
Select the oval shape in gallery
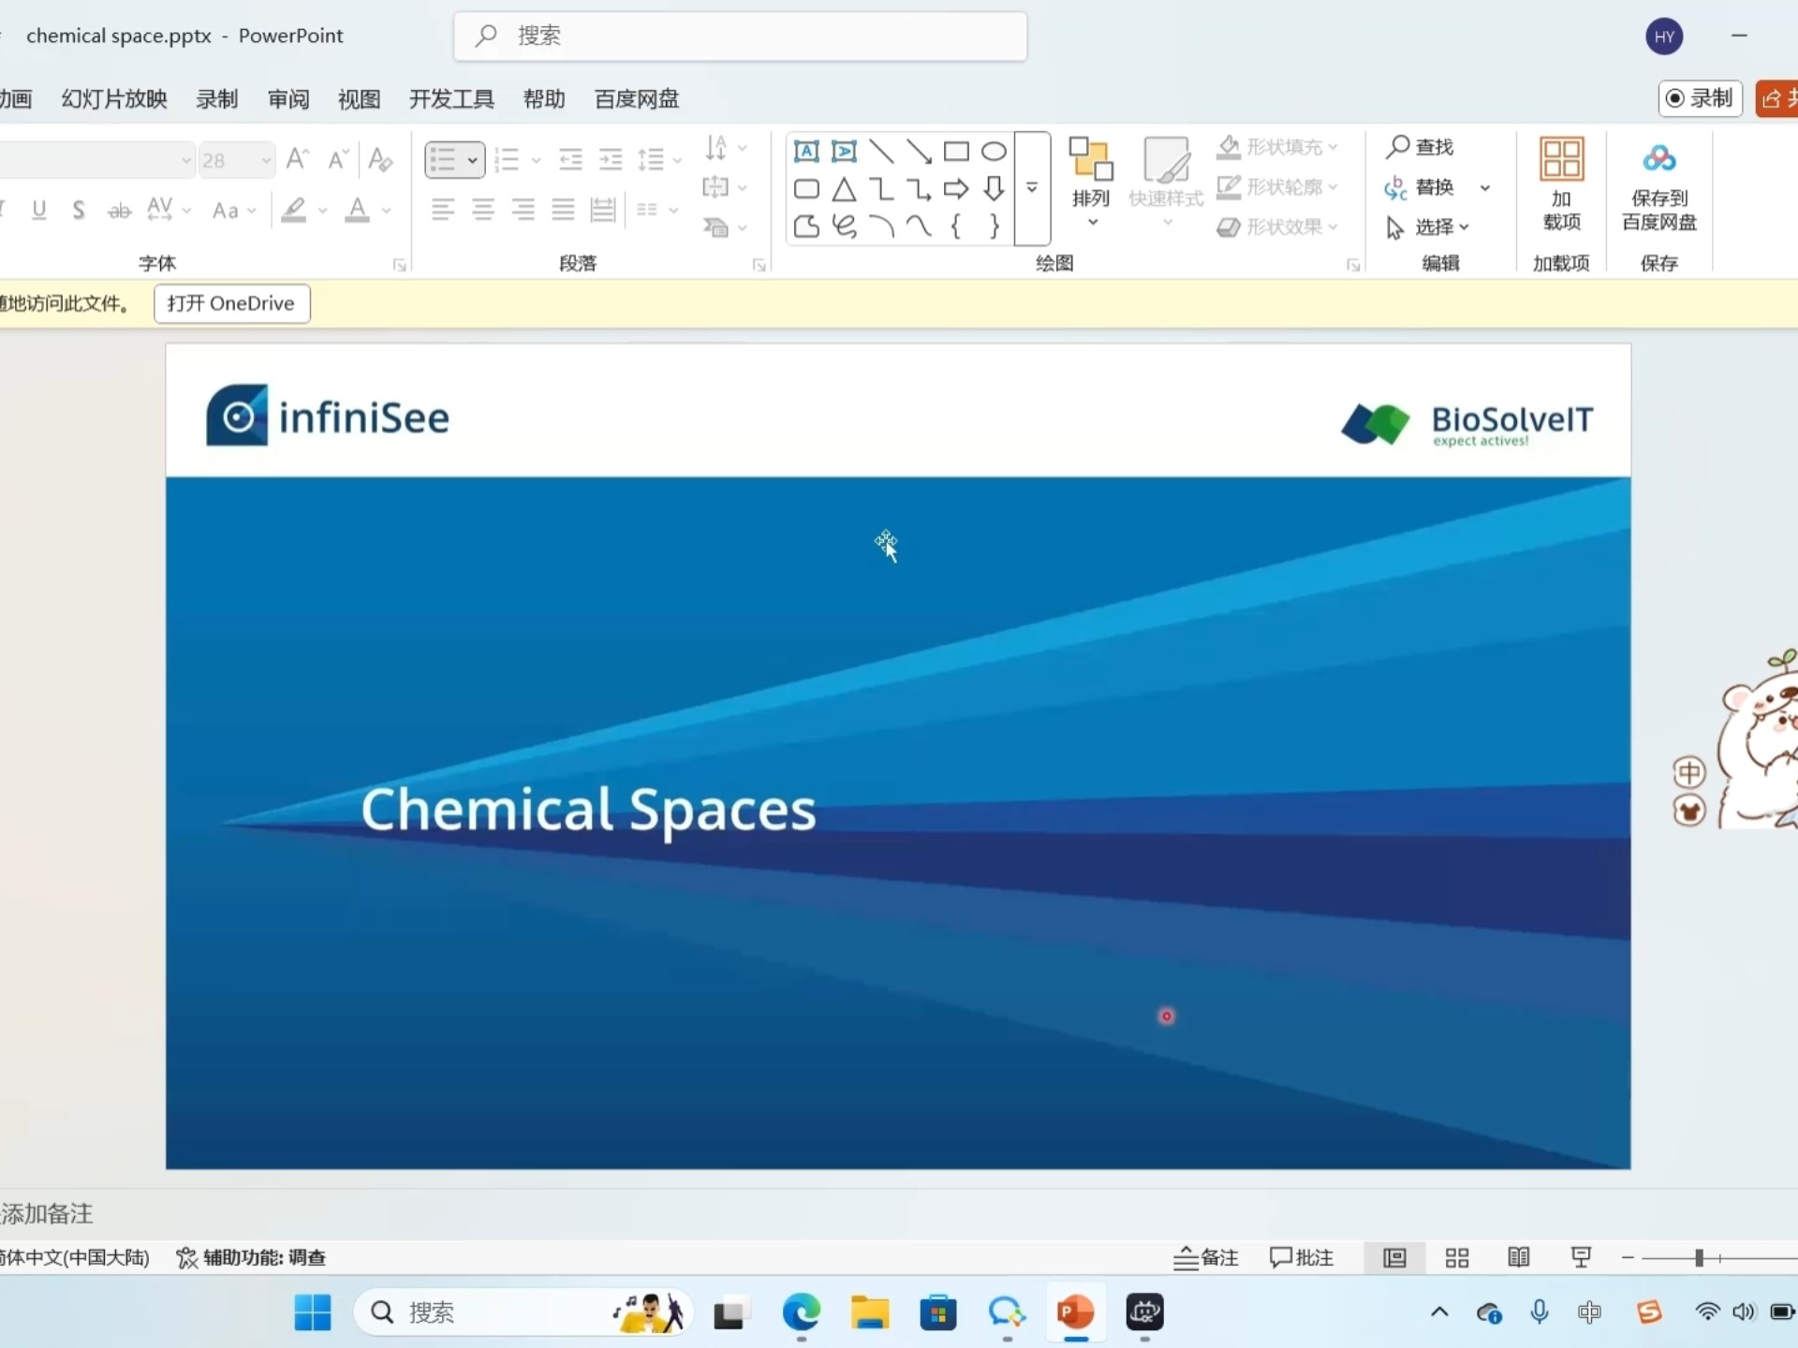[994, 152]
